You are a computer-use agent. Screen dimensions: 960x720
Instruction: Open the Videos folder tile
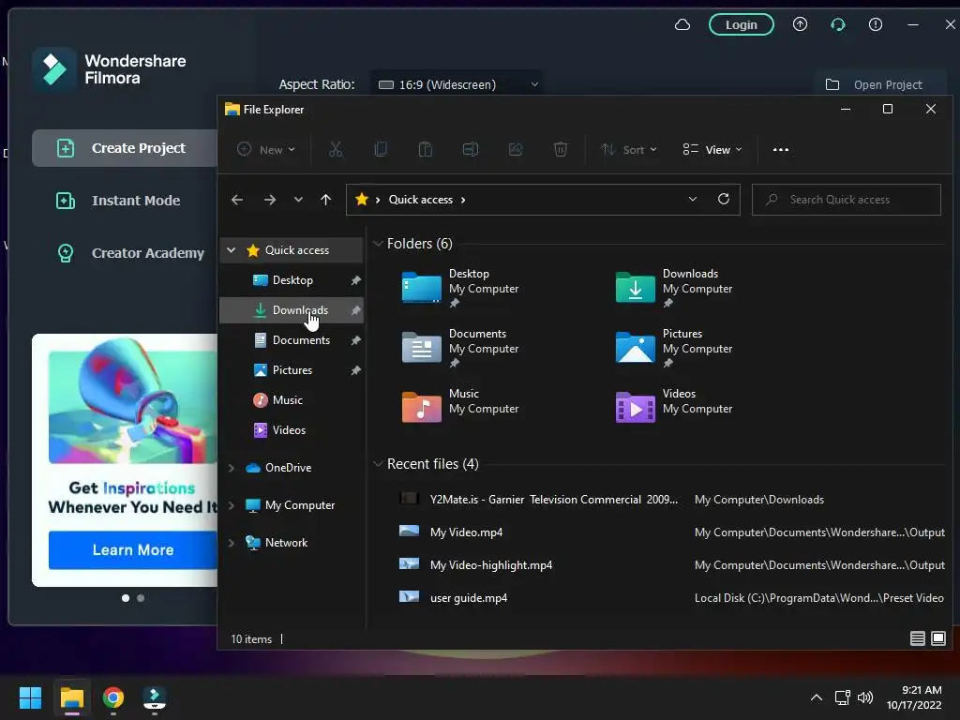(674, 407)
